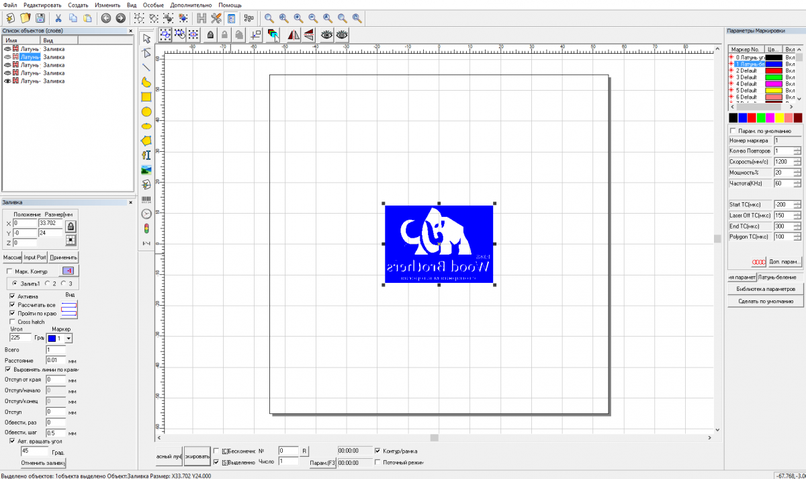
Task: Switch to the Латунь беление tab
Action: (777, 277)
